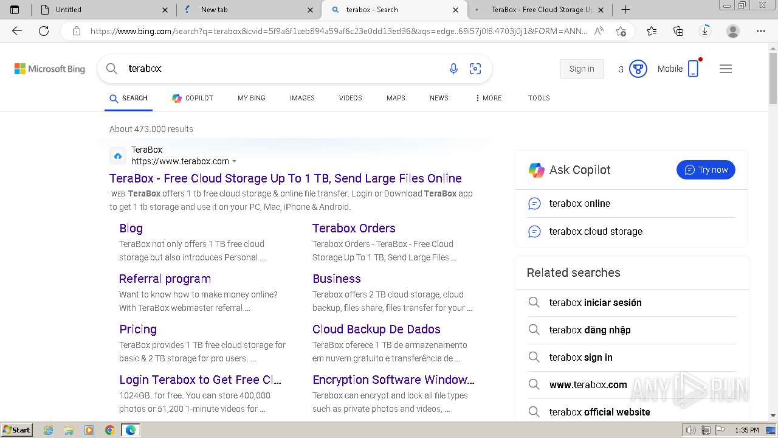Click the page vertical scrollbar thumb

click(773, 79)
